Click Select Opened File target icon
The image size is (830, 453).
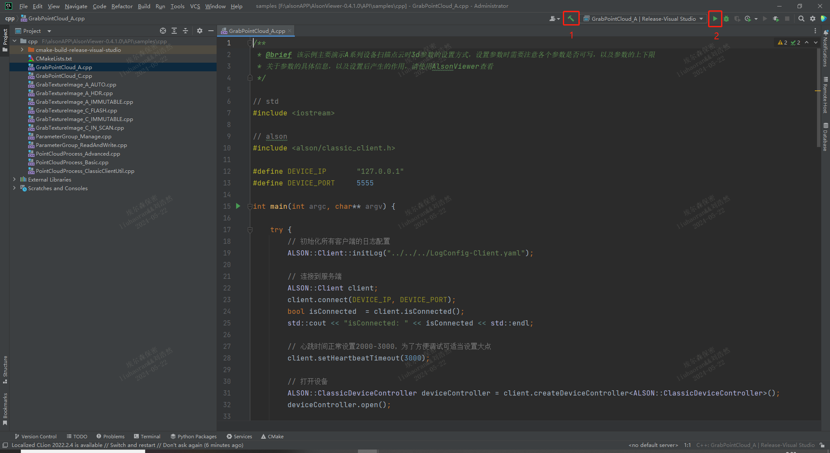coord(163,31)
